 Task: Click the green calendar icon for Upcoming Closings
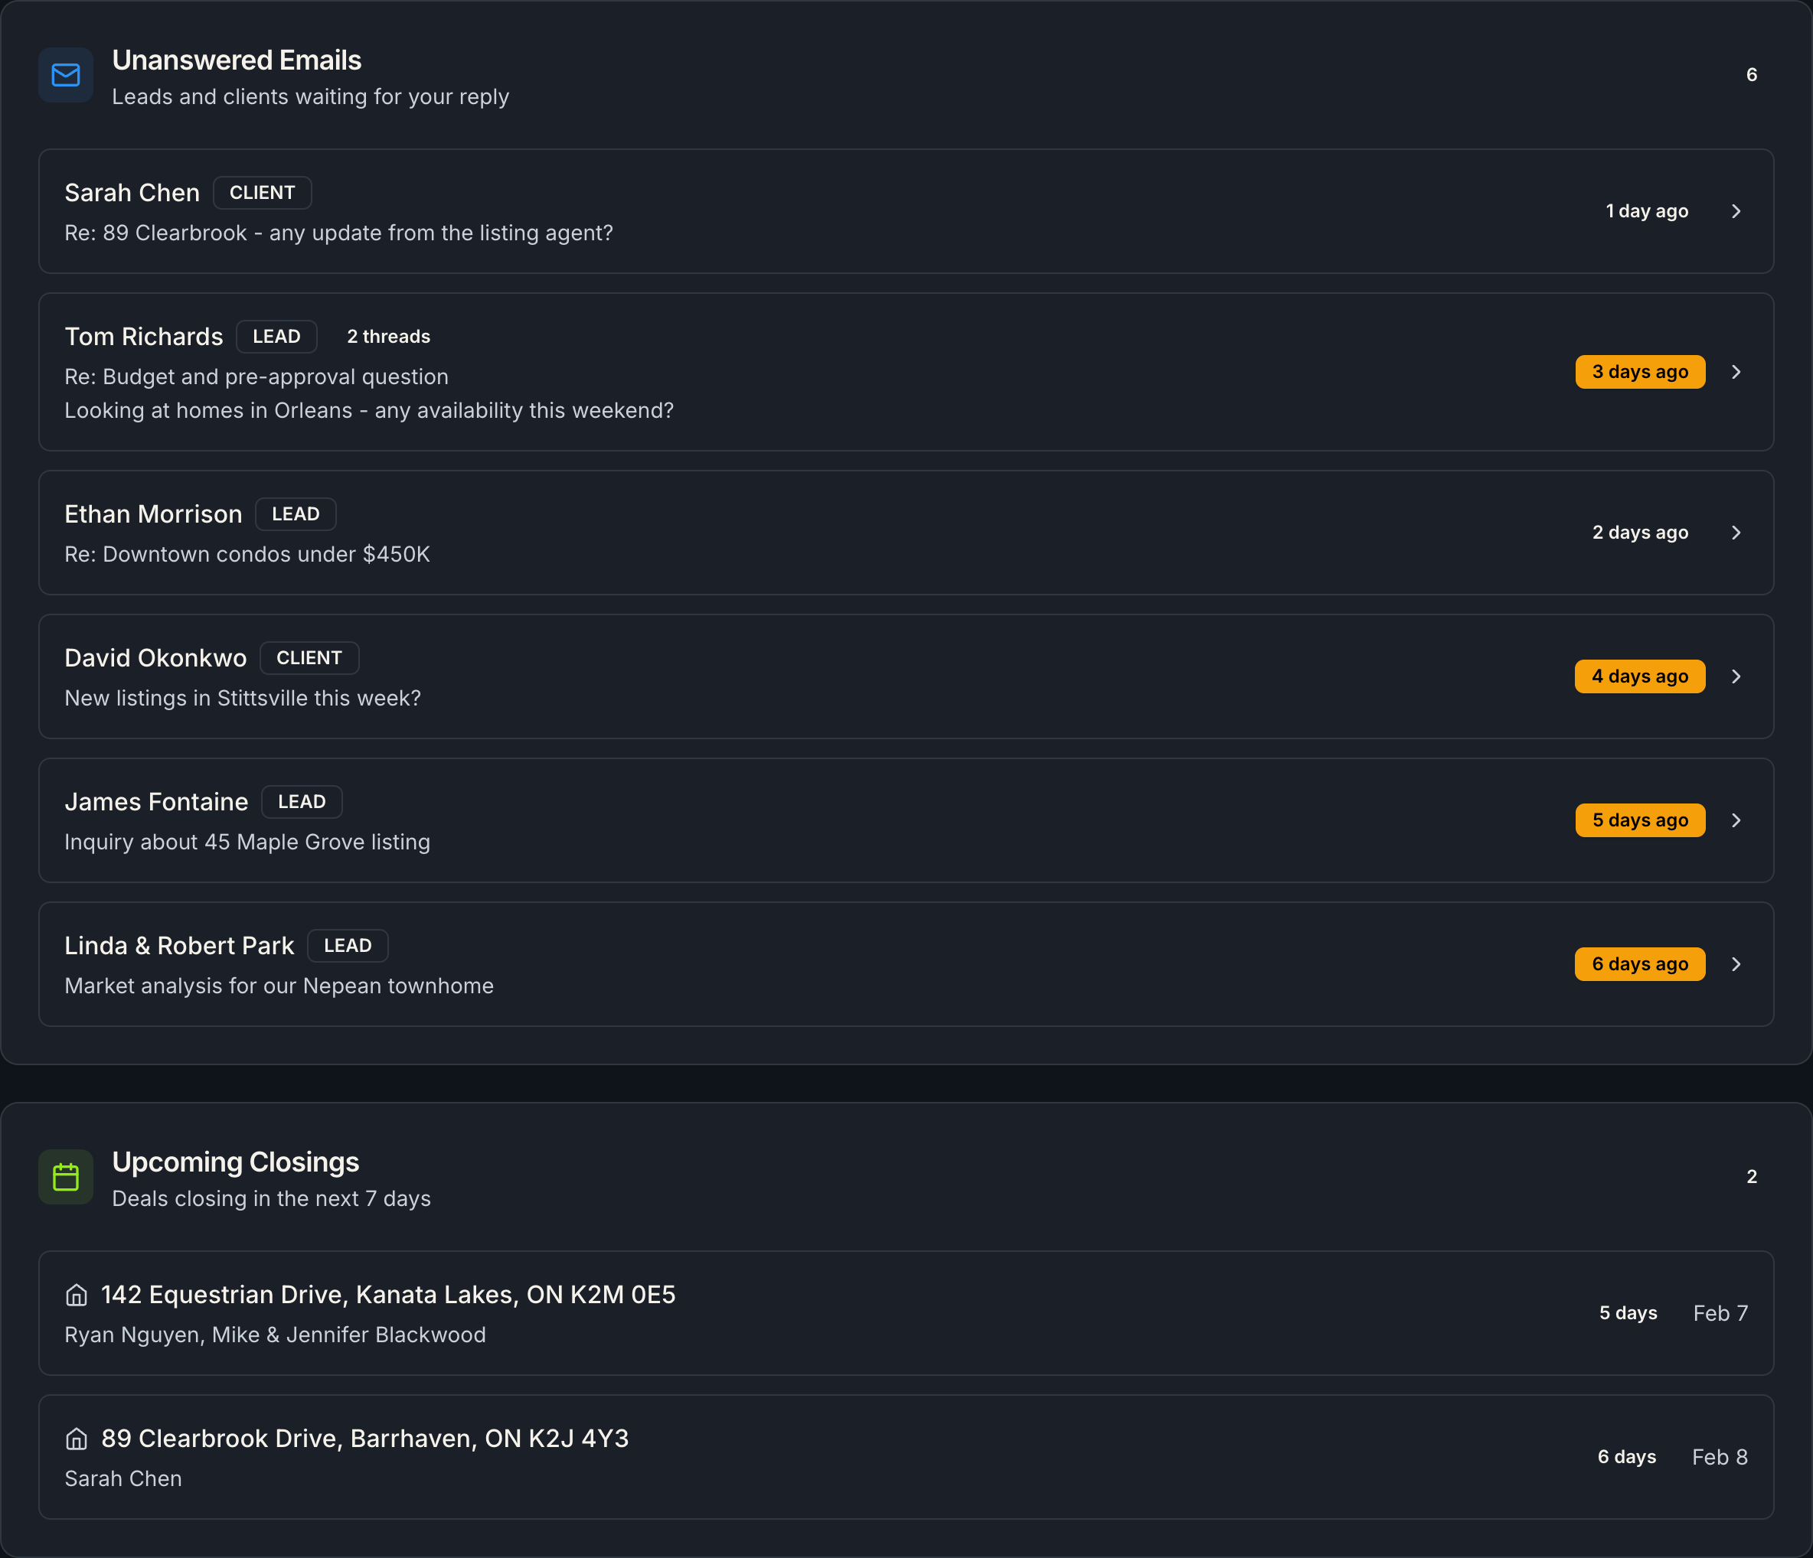coord(66,1177)
